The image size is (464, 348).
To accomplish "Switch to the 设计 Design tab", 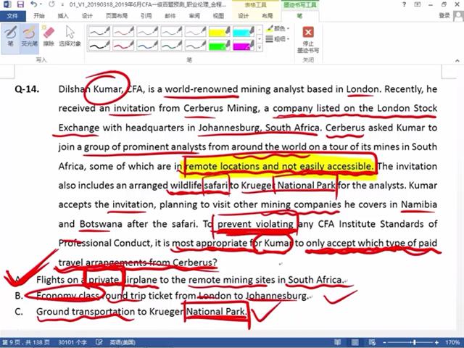I will (87, 16).
